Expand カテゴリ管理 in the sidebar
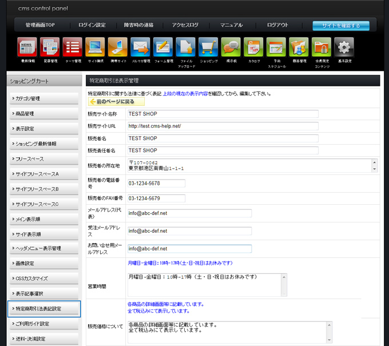 coord(43,98)
